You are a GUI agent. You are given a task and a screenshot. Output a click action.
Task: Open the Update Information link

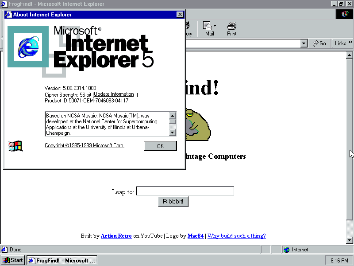114,94
